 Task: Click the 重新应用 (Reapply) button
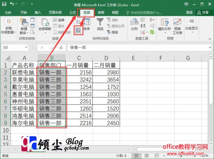(116, 26)
